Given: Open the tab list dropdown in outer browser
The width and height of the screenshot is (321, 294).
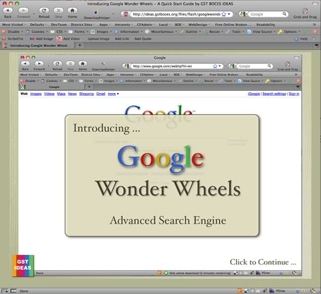Looking at the screenshot, I should (316, 46).
